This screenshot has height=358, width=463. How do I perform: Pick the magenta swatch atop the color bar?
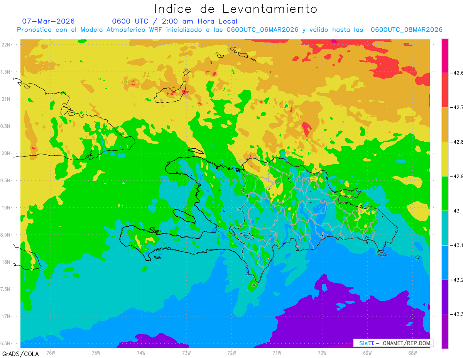[x=445, y=56]
